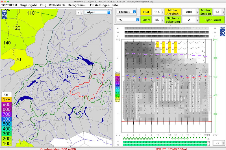This screenshot has width=226, height=150.
Task: Click the green Polare button
Action: click(x=146, y=20)
